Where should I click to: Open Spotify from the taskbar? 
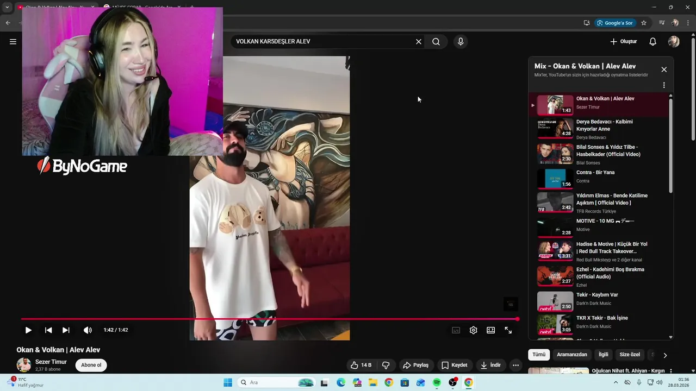coord(437,382)
